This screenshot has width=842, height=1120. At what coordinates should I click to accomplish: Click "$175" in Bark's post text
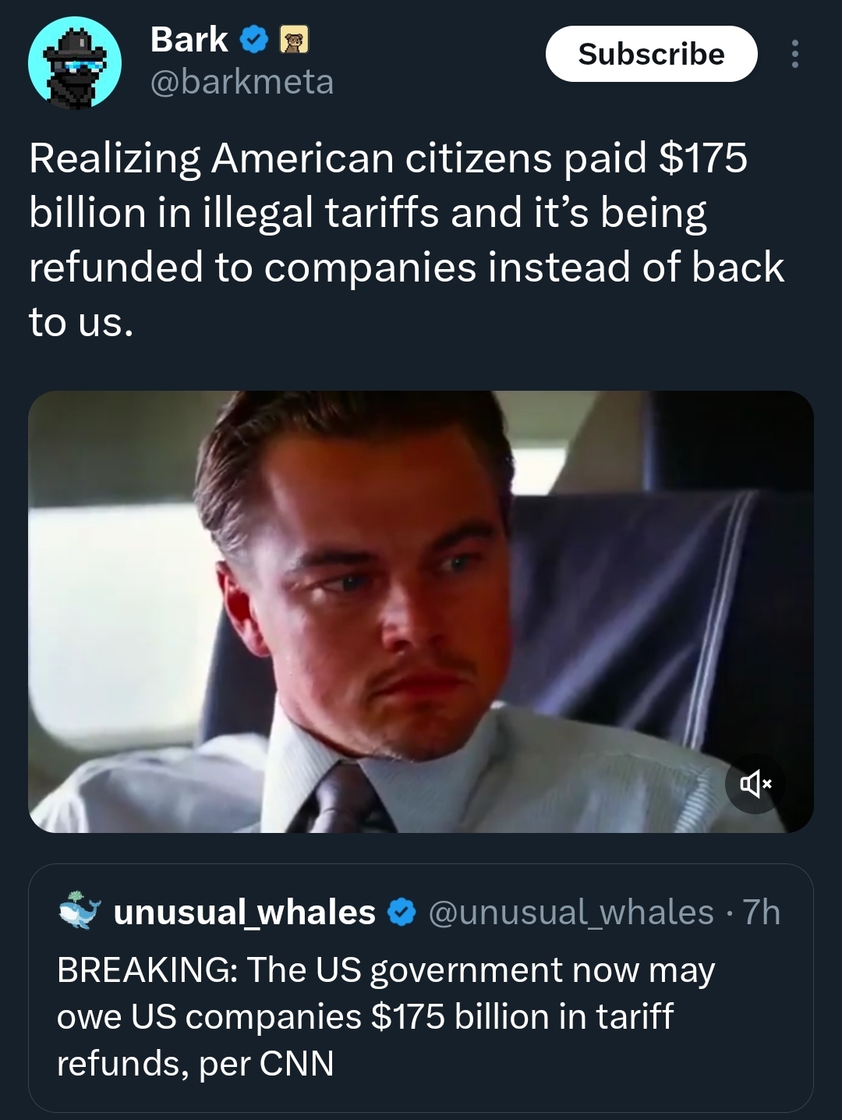pyautogui.click(x=703, y=157)
